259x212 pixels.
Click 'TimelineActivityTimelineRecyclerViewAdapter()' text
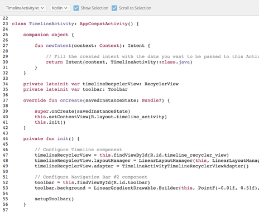tap(185, 166)
